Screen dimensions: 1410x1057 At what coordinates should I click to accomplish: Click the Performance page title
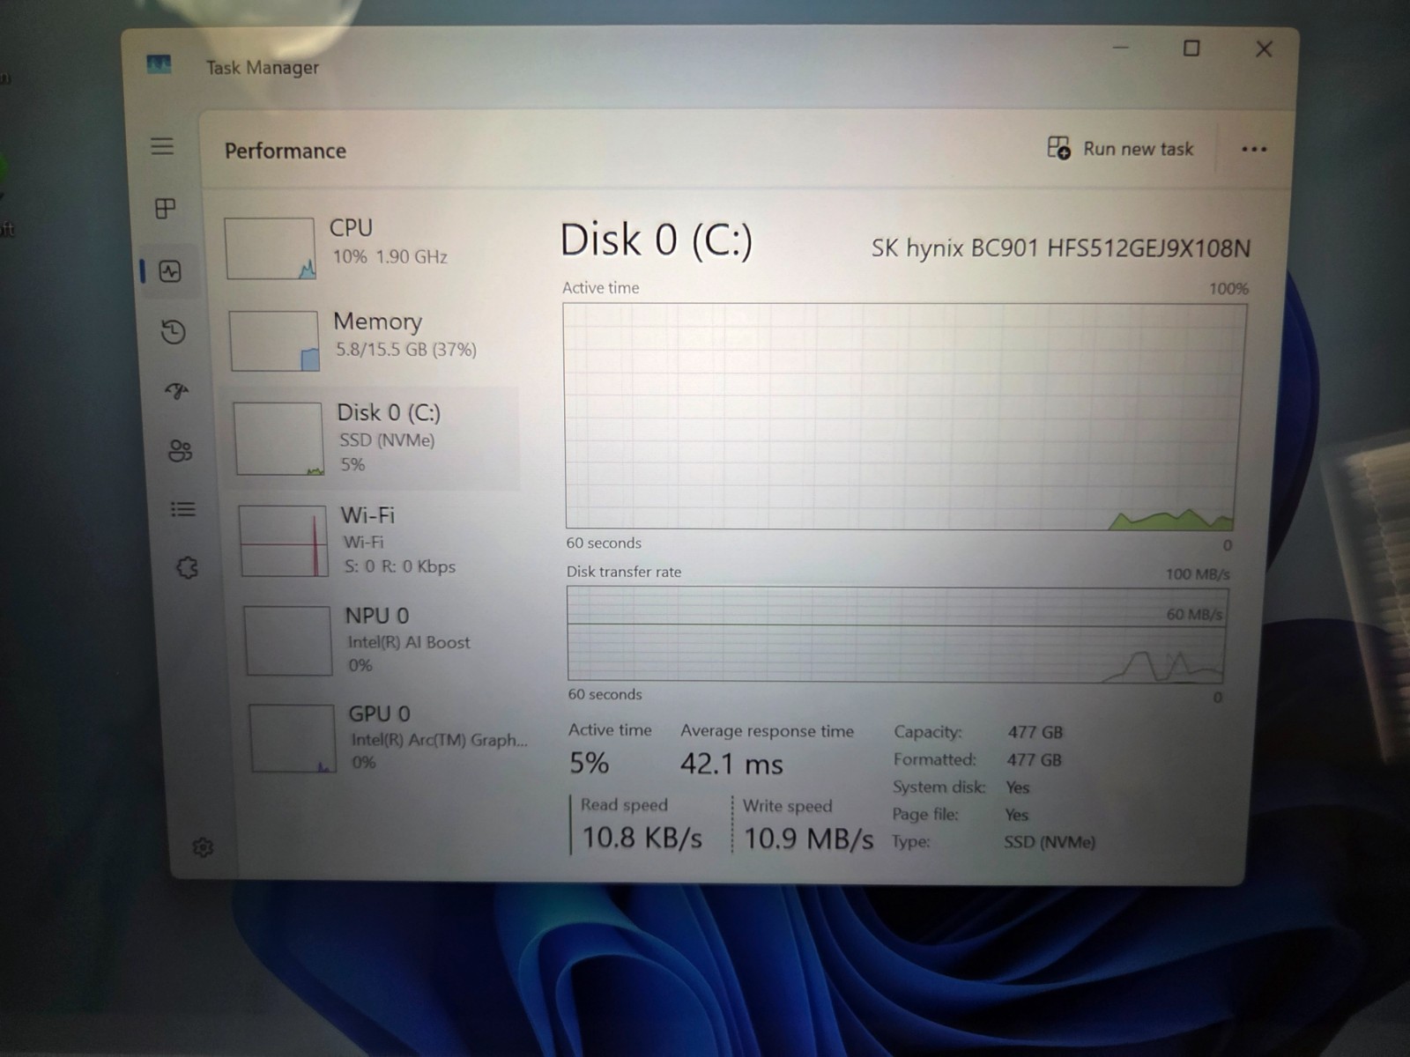286,151
